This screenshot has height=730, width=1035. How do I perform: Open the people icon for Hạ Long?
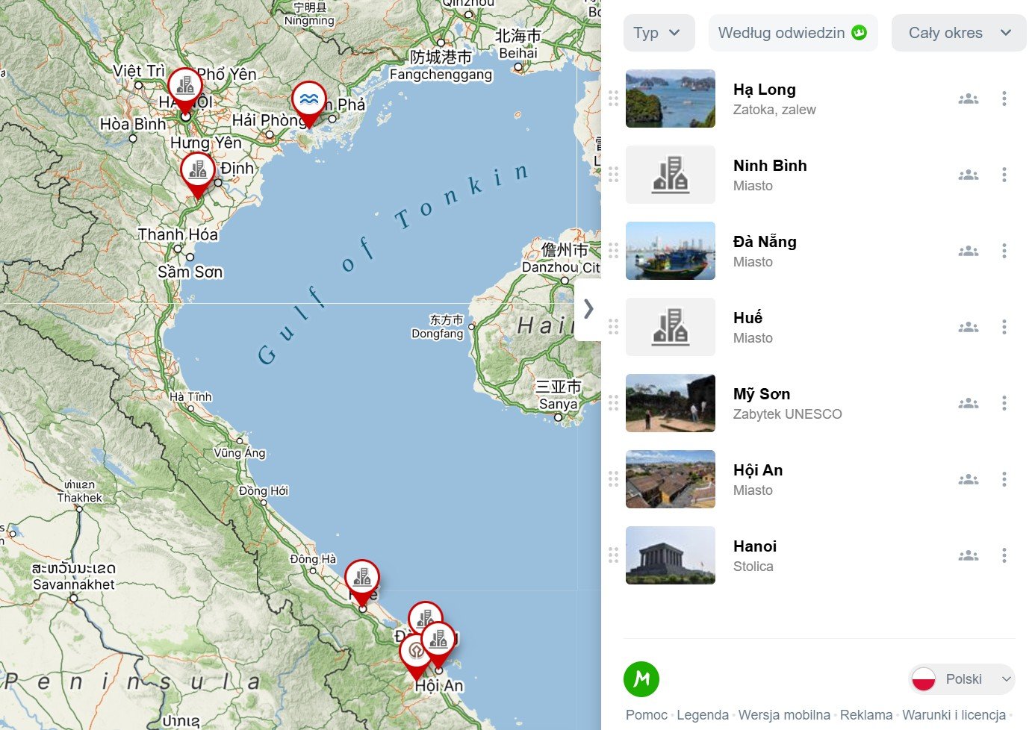pos(968,99)
